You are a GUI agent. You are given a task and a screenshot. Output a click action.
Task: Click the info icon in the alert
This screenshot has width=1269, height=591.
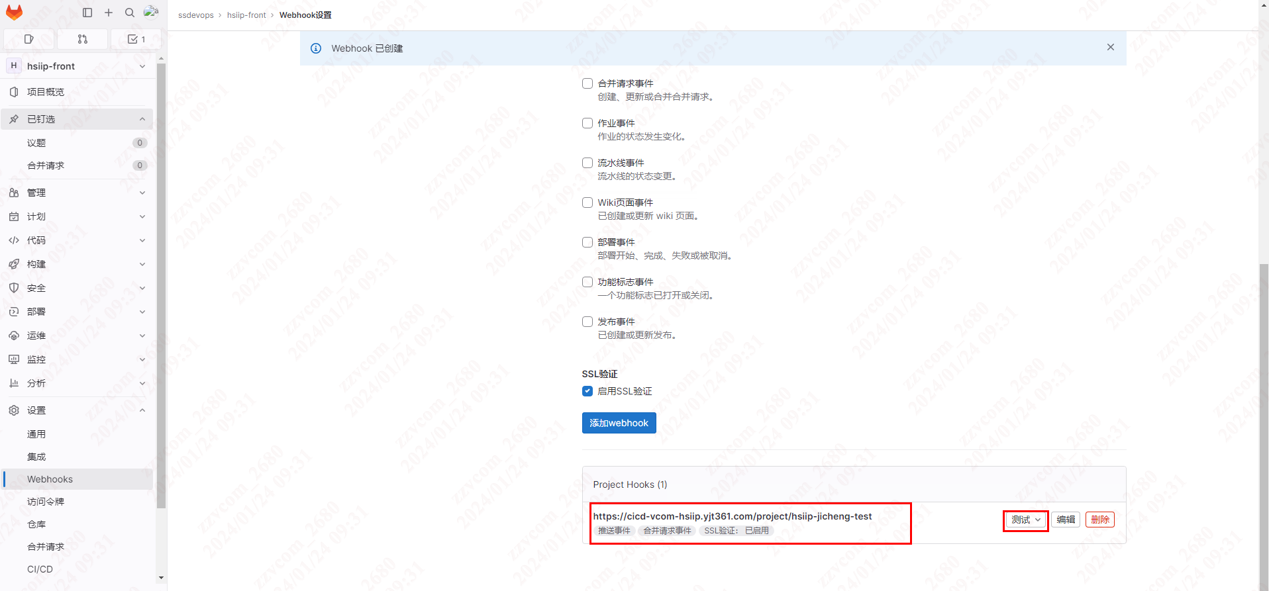[316, 48]
